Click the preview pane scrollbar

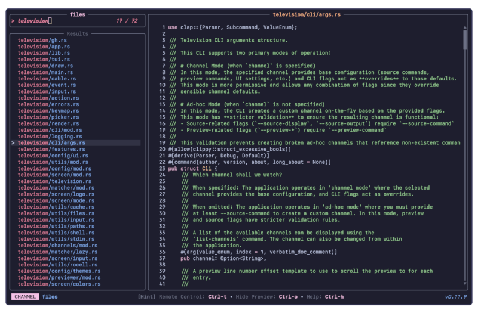465,39
